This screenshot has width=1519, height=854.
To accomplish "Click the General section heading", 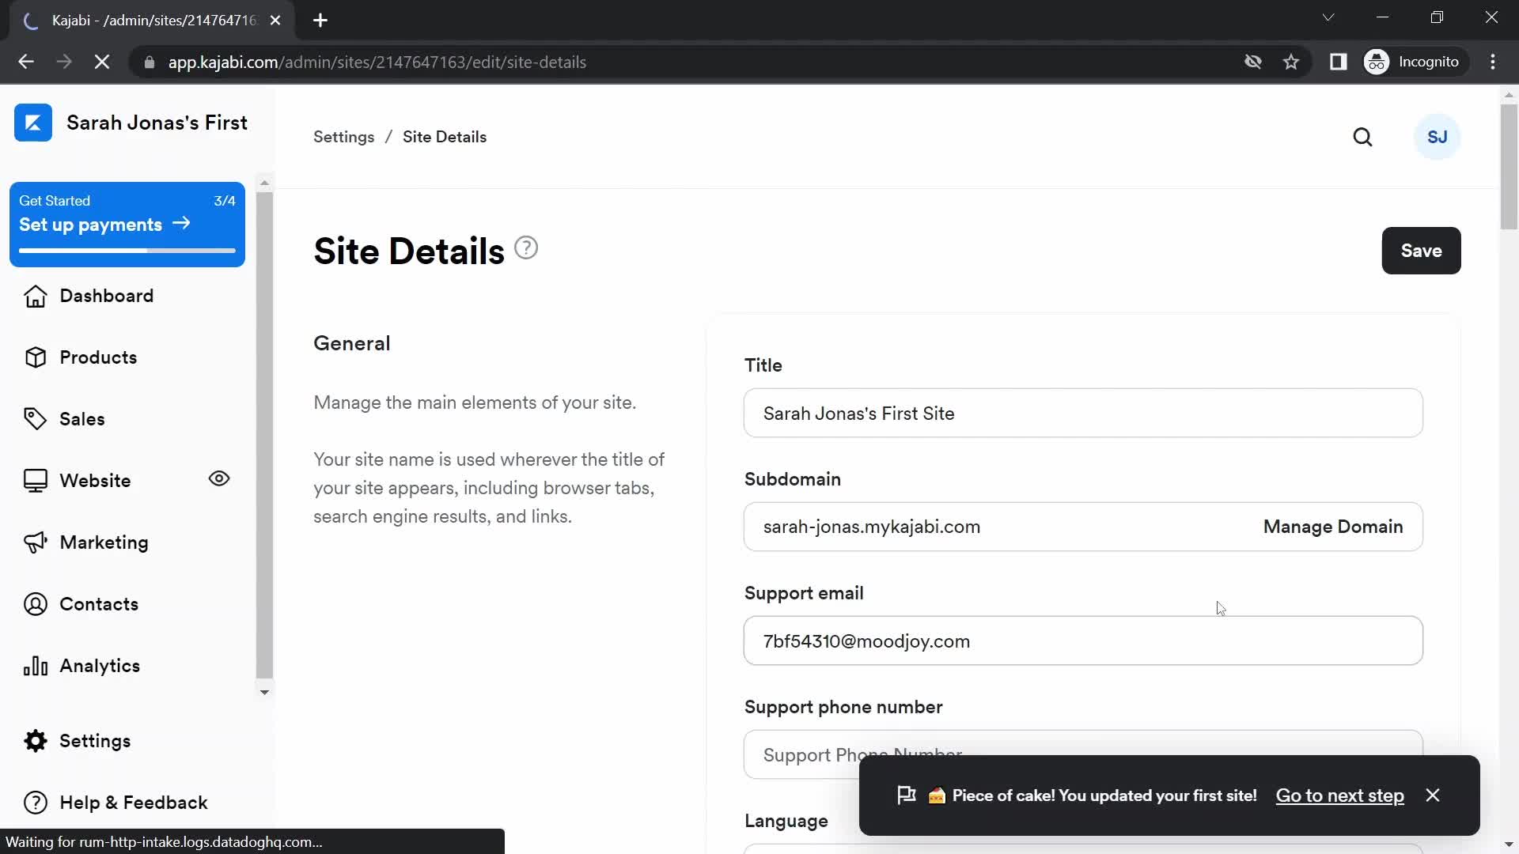I will point(352,343).
